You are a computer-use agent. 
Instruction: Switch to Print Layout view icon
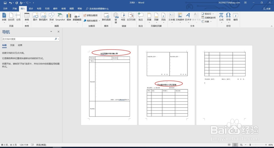(x=235, y=145)
